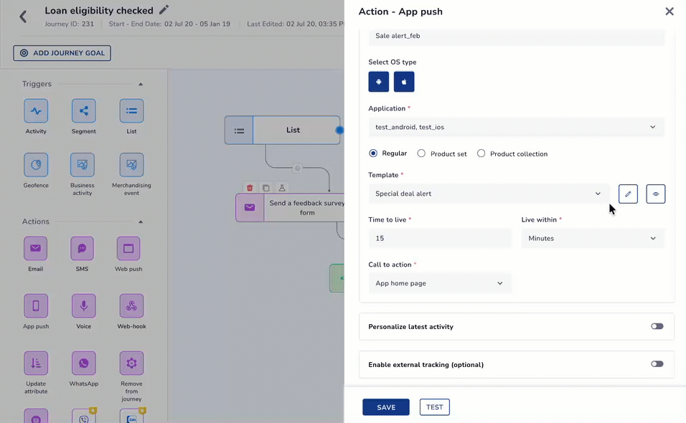Click the TEST button
Image resolution: width=686 pixels, height=423 pixels.
click(x=434, y=407)
